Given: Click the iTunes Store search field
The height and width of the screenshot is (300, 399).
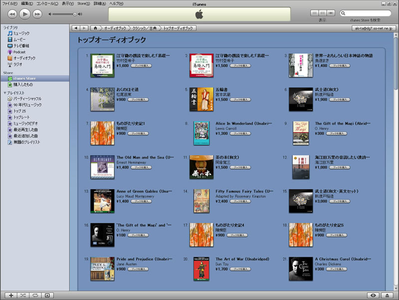Looking at the screenshot, I should 366,13.
